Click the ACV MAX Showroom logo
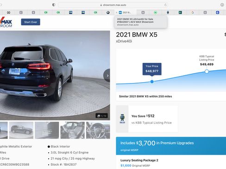This screenshot has height=169, width=226. [6, 22]
